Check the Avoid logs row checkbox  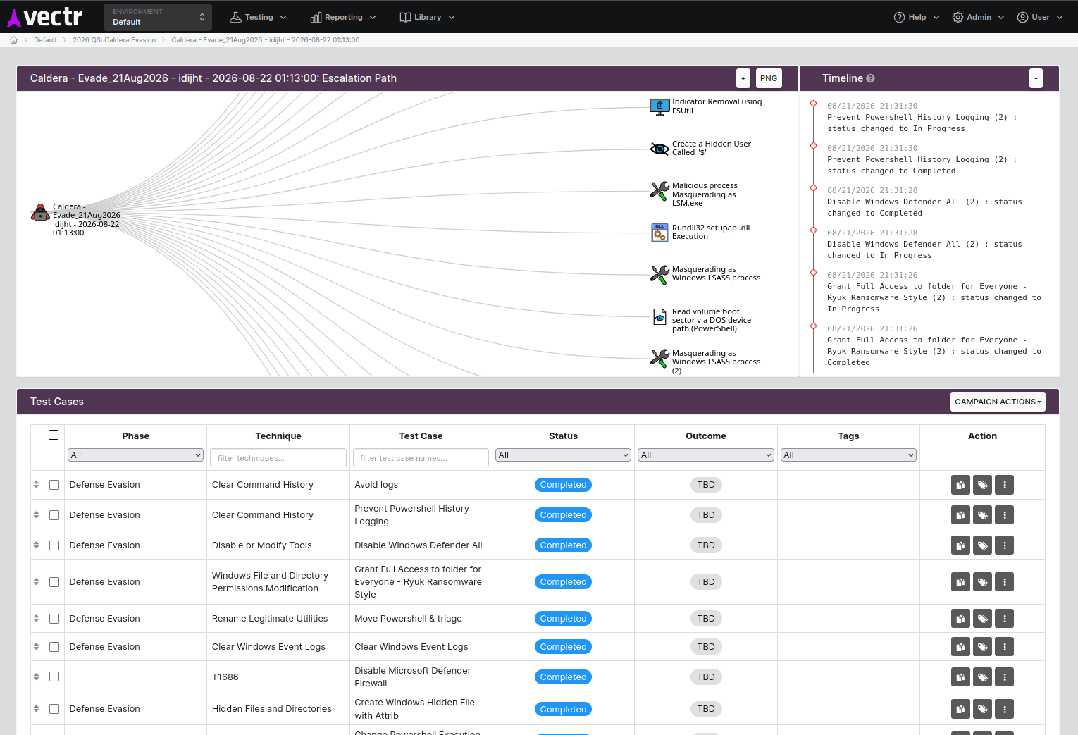pos(54,485)
